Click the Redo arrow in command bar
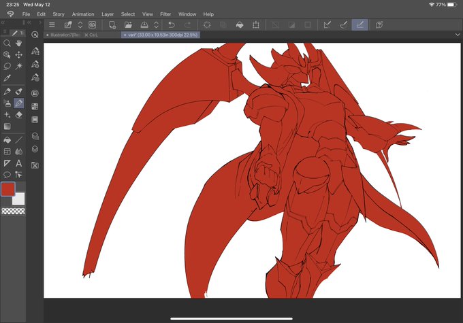 tap(187, 24)
